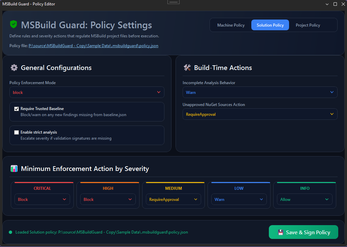Open the INFO severity action dropdown
347x247 pixels.
305,199
